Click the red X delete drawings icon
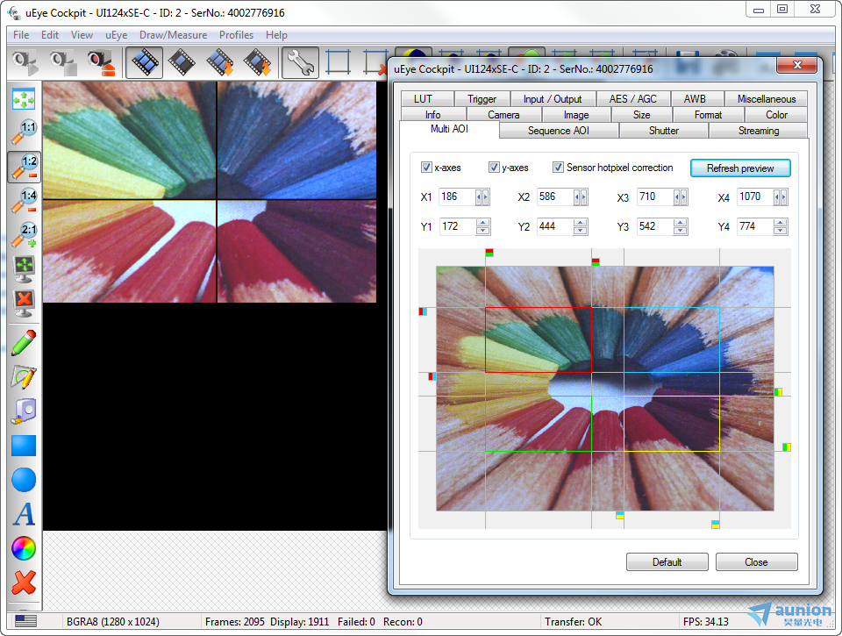The image size is (842, 636). 24,582
